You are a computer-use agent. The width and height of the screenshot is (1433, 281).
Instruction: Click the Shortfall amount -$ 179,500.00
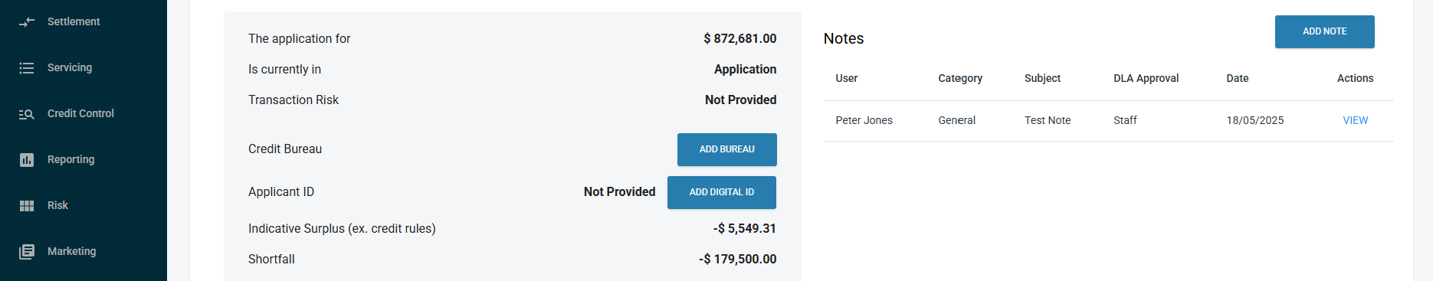[x=737, y=259]
